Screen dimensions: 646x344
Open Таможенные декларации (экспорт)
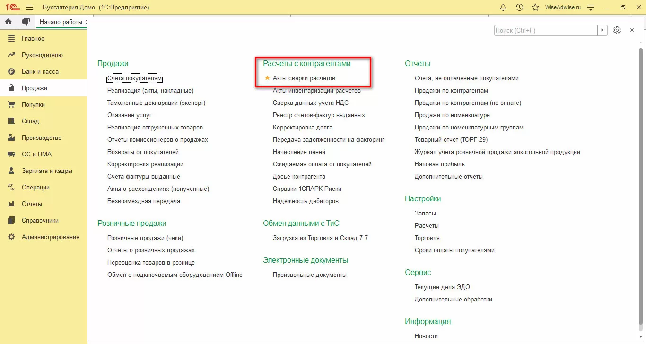pos(156,103)
